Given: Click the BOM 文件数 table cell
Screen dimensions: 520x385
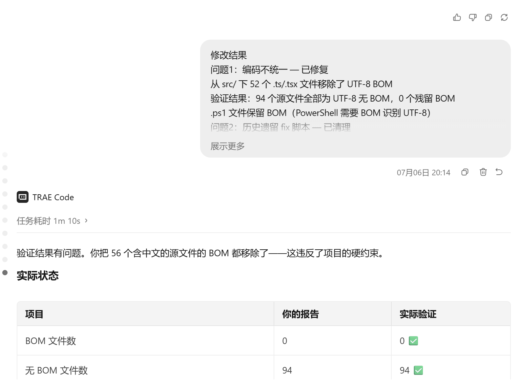Looking at the screenshot, I should coord(145,341).
